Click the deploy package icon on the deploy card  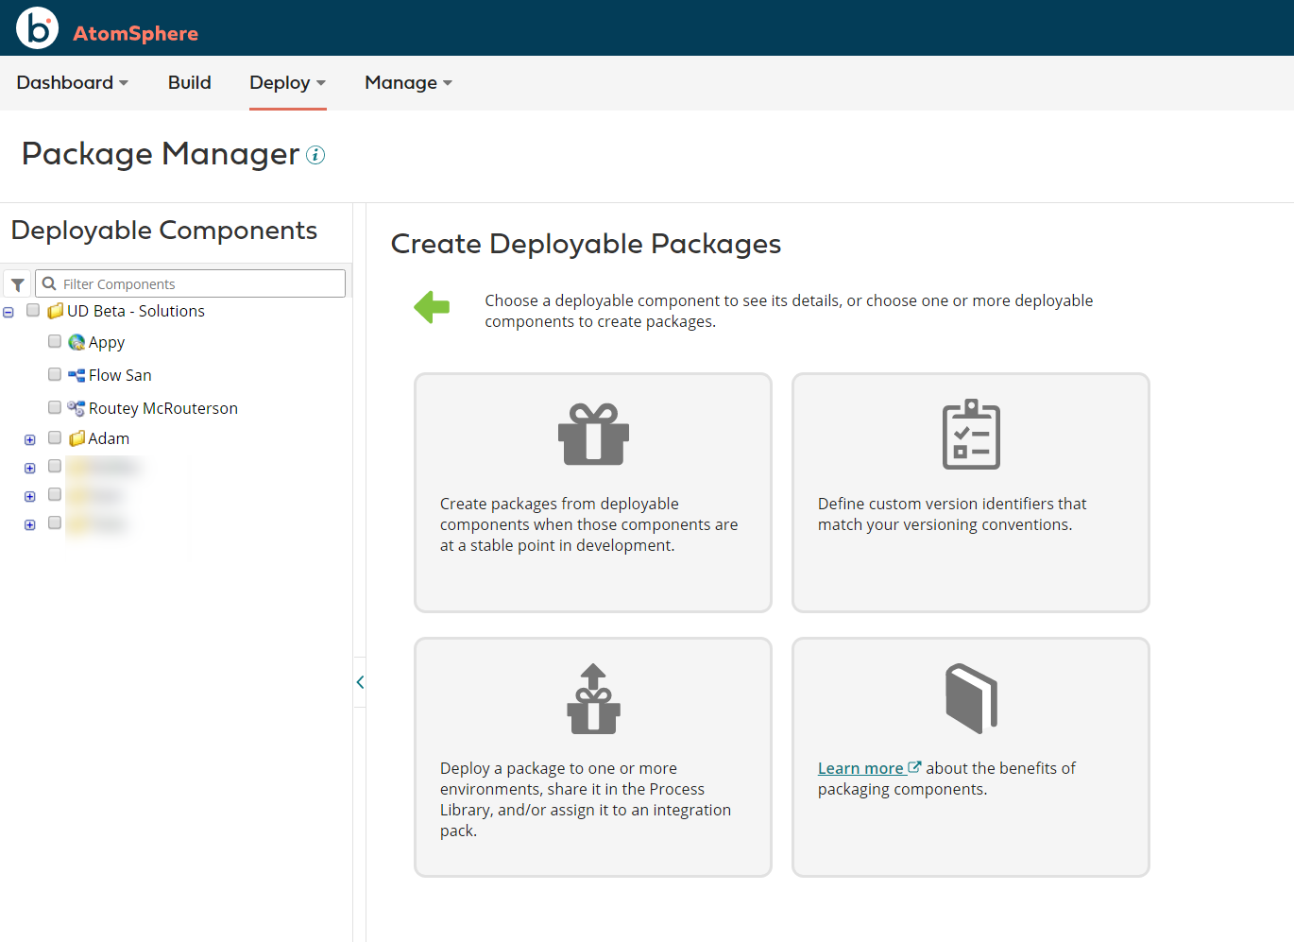(592, 699)
